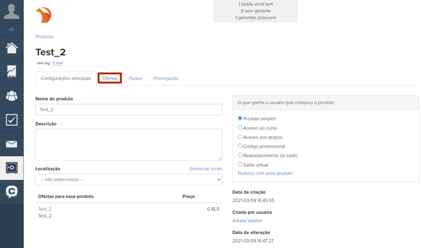Viewport: 421px width, 248px height.
Task: Go to the home icon in sidebar
Action: pos(12,48)
